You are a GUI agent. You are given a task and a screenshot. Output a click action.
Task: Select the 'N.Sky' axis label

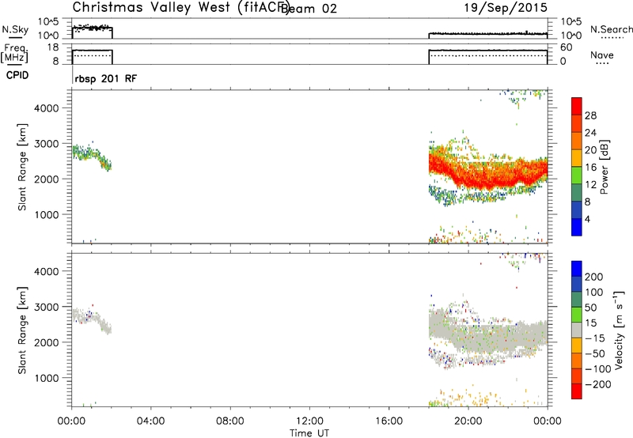[x=15, y=29]
